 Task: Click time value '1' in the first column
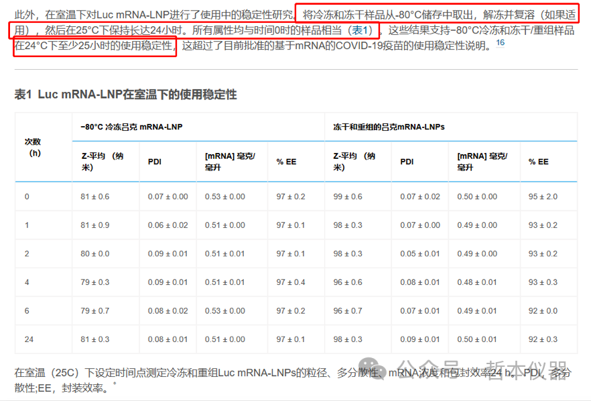pos(27,225)
